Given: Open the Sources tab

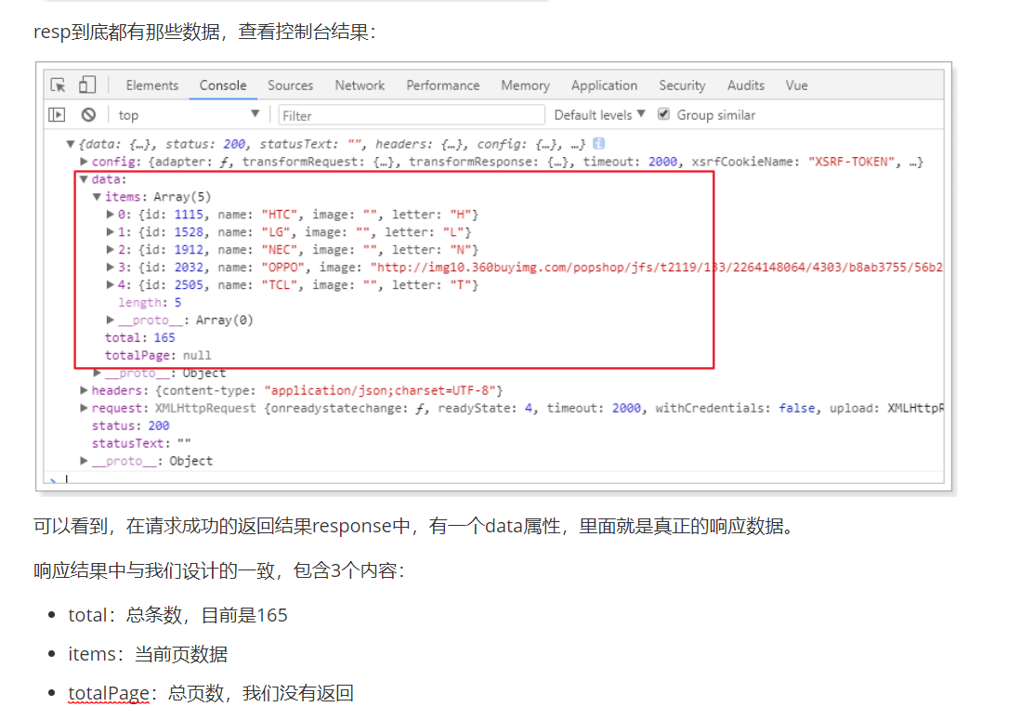Looking at the screenshot, I should pos(290,85).
